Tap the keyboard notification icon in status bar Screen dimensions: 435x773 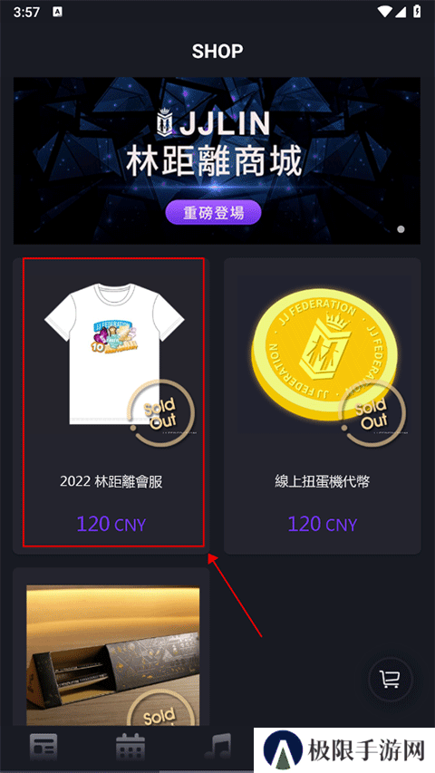pos(57,12)
